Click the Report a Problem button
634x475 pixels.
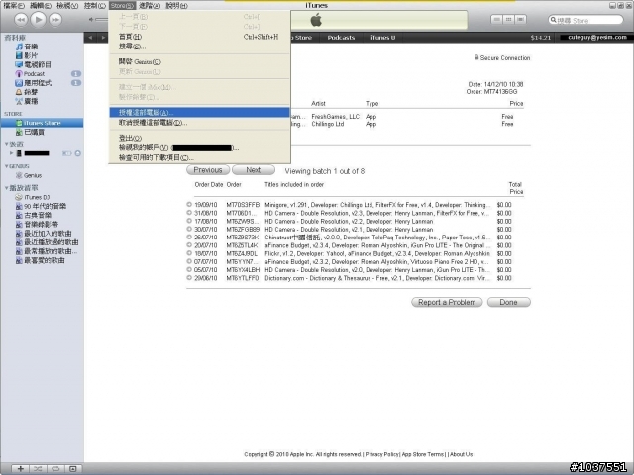point(447,302)
